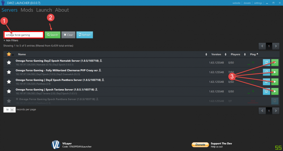Go to next page in top pager

pyautogui.click(x=276, y=46)
